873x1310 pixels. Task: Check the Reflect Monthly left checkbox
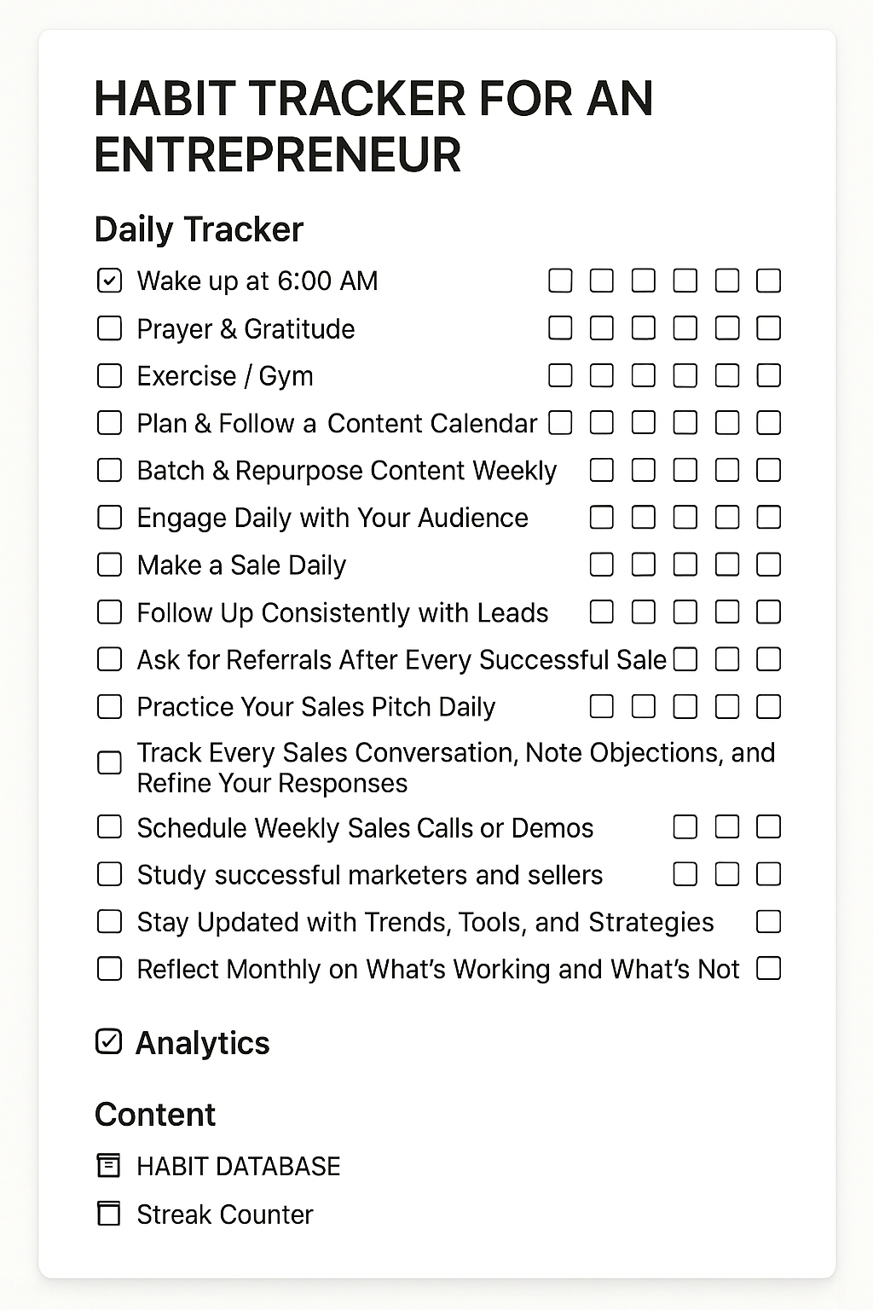pyautogui.click(x=109, y=969)
